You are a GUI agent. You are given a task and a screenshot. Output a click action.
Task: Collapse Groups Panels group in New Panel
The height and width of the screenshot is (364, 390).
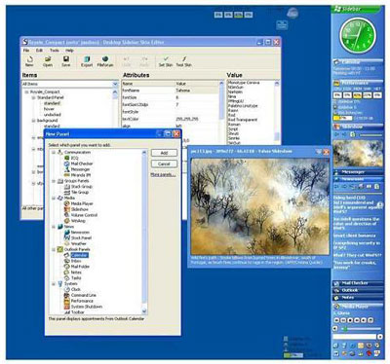point(54,181)
